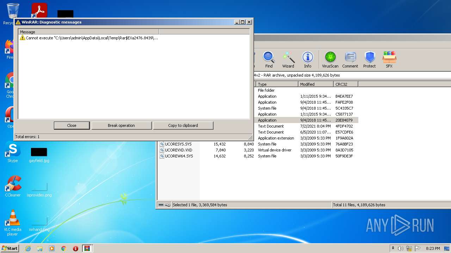Image resolution: width=451 pixels, height=253 pixels.
Task: Select the isprovides.png desktop file
Action: click(x=39, y=189)
